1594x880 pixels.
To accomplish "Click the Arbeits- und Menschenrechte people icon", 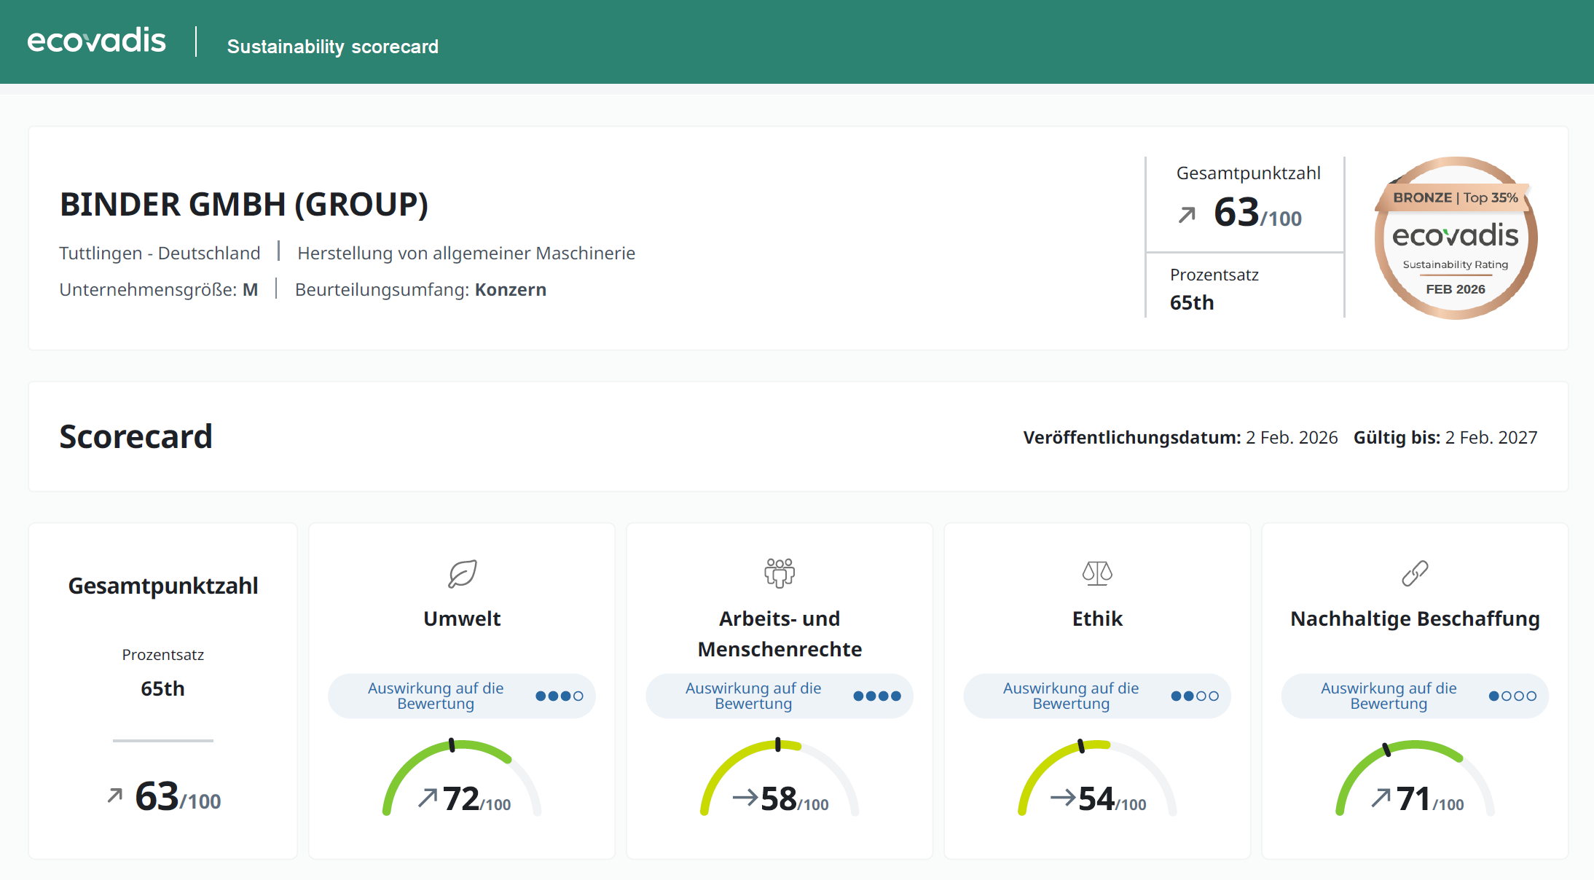I will pos(779,573).
